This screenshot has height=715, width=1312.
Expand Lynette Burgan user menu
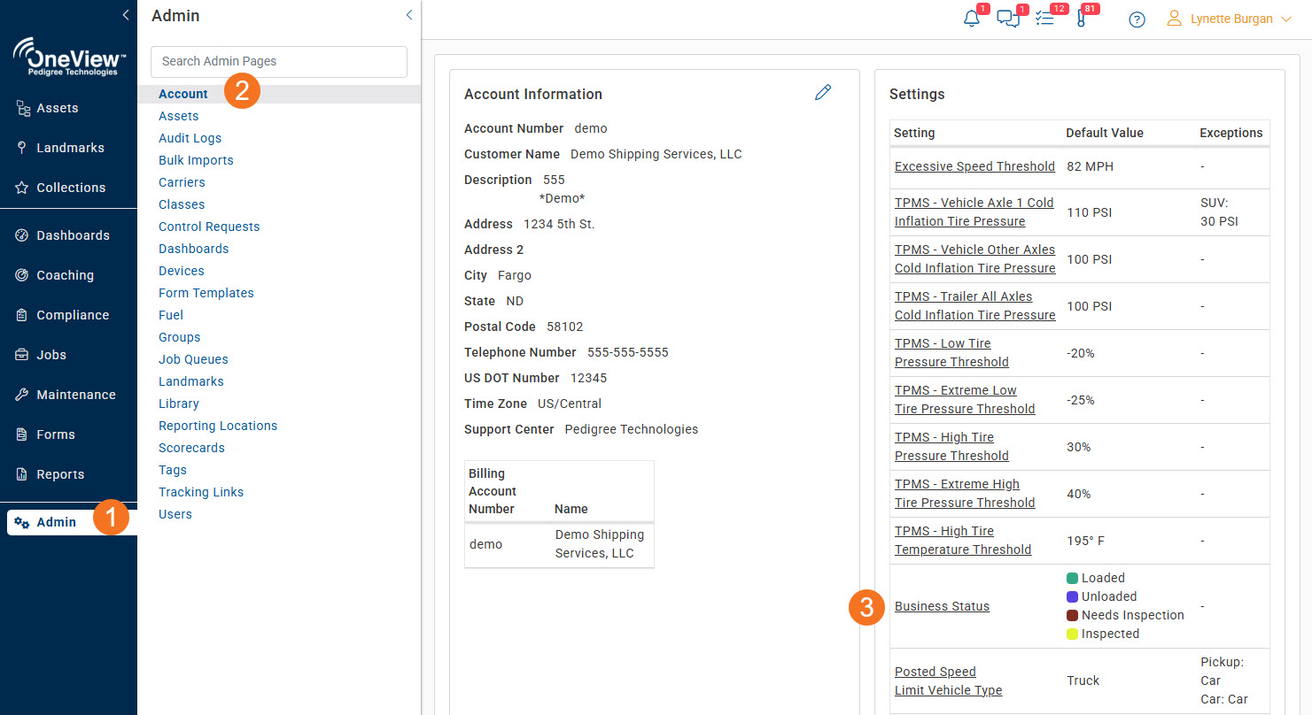click(1286, 19)
